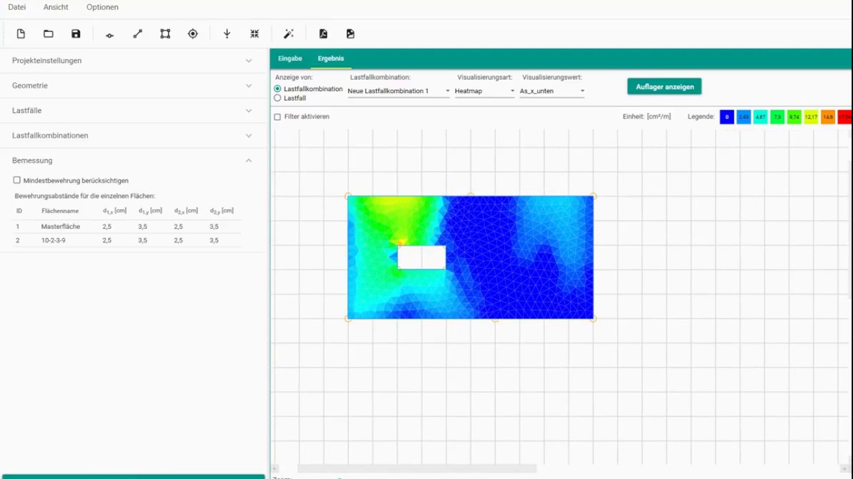
Task: Select the Masterfläche table row name
Action: click(61, 227)
